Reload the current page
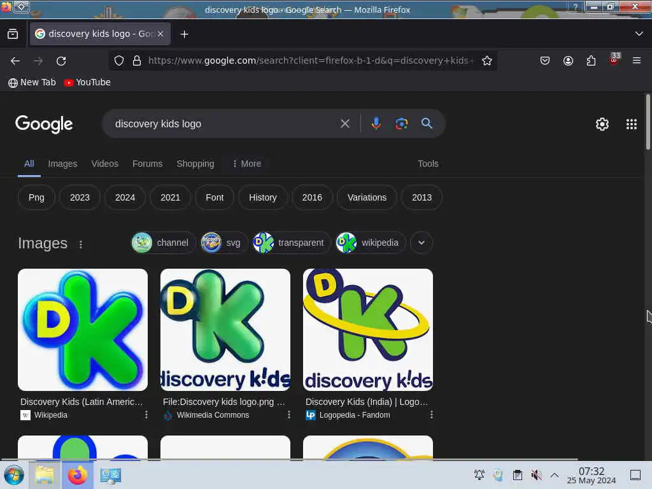 pyautogui.click(x=61, y=60)
